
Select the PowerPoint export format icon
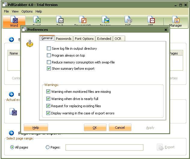coord(83,20)
